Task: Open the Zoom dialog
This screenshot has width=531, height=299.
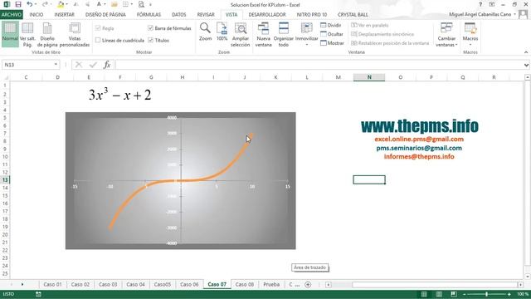Action: (205, 32)
